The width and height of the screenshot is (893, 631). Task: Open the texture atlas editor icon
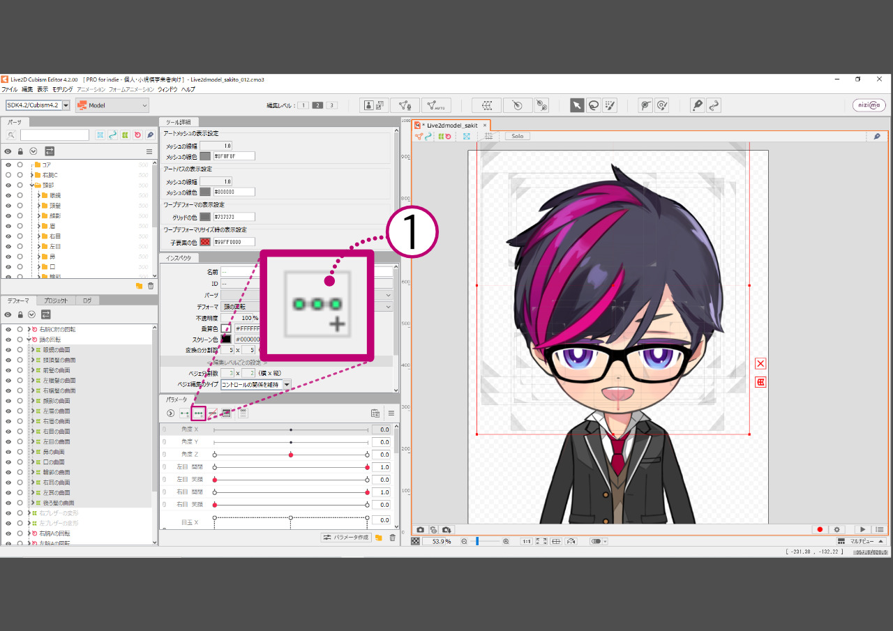[375, 105]
